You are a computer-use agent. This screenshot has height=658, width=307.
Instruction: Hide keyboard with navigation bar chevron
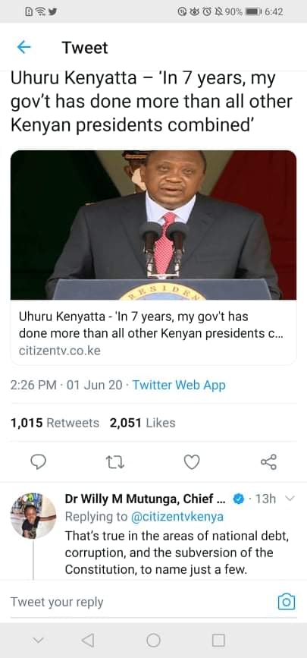[x=38, y=641]
